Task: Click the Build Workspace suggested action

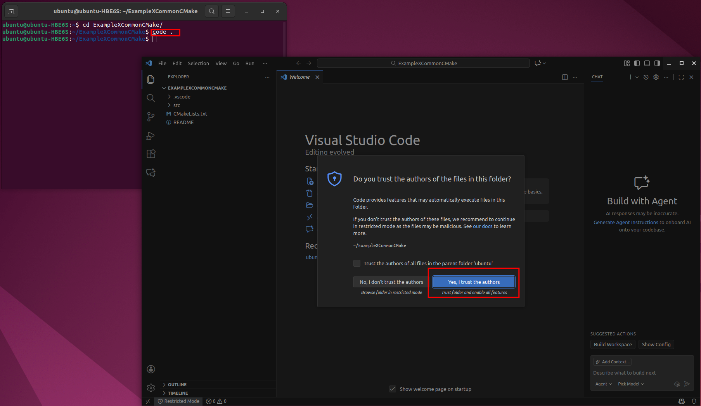Action: [613, 344]
